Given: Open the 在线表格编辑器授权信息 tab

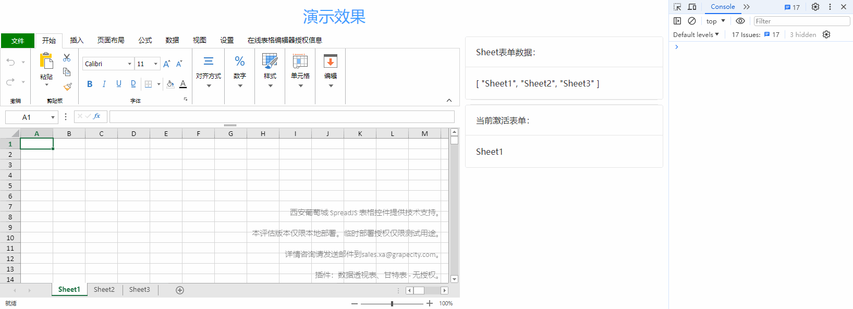Looking at the screenshot, I should (285, 40).
